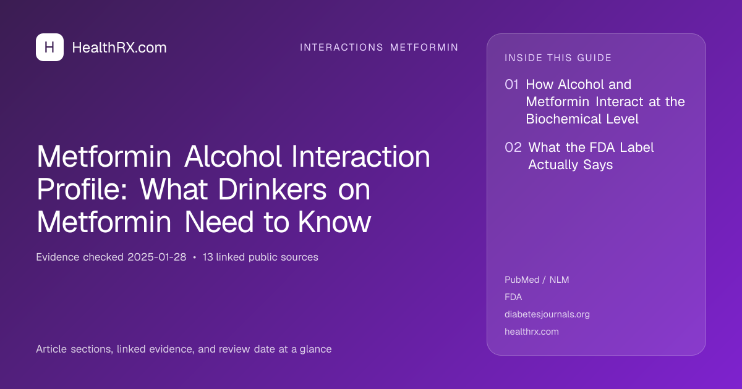Open section 01 How Alcohol and Metformin Interact
Screen dimensions: 742x389
(595, 101)
